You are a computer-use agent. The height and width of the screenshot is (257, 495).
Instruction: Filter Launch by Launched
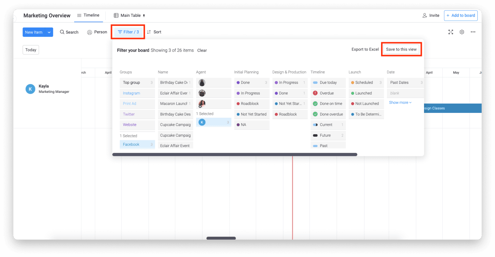[x=366, y=93]
